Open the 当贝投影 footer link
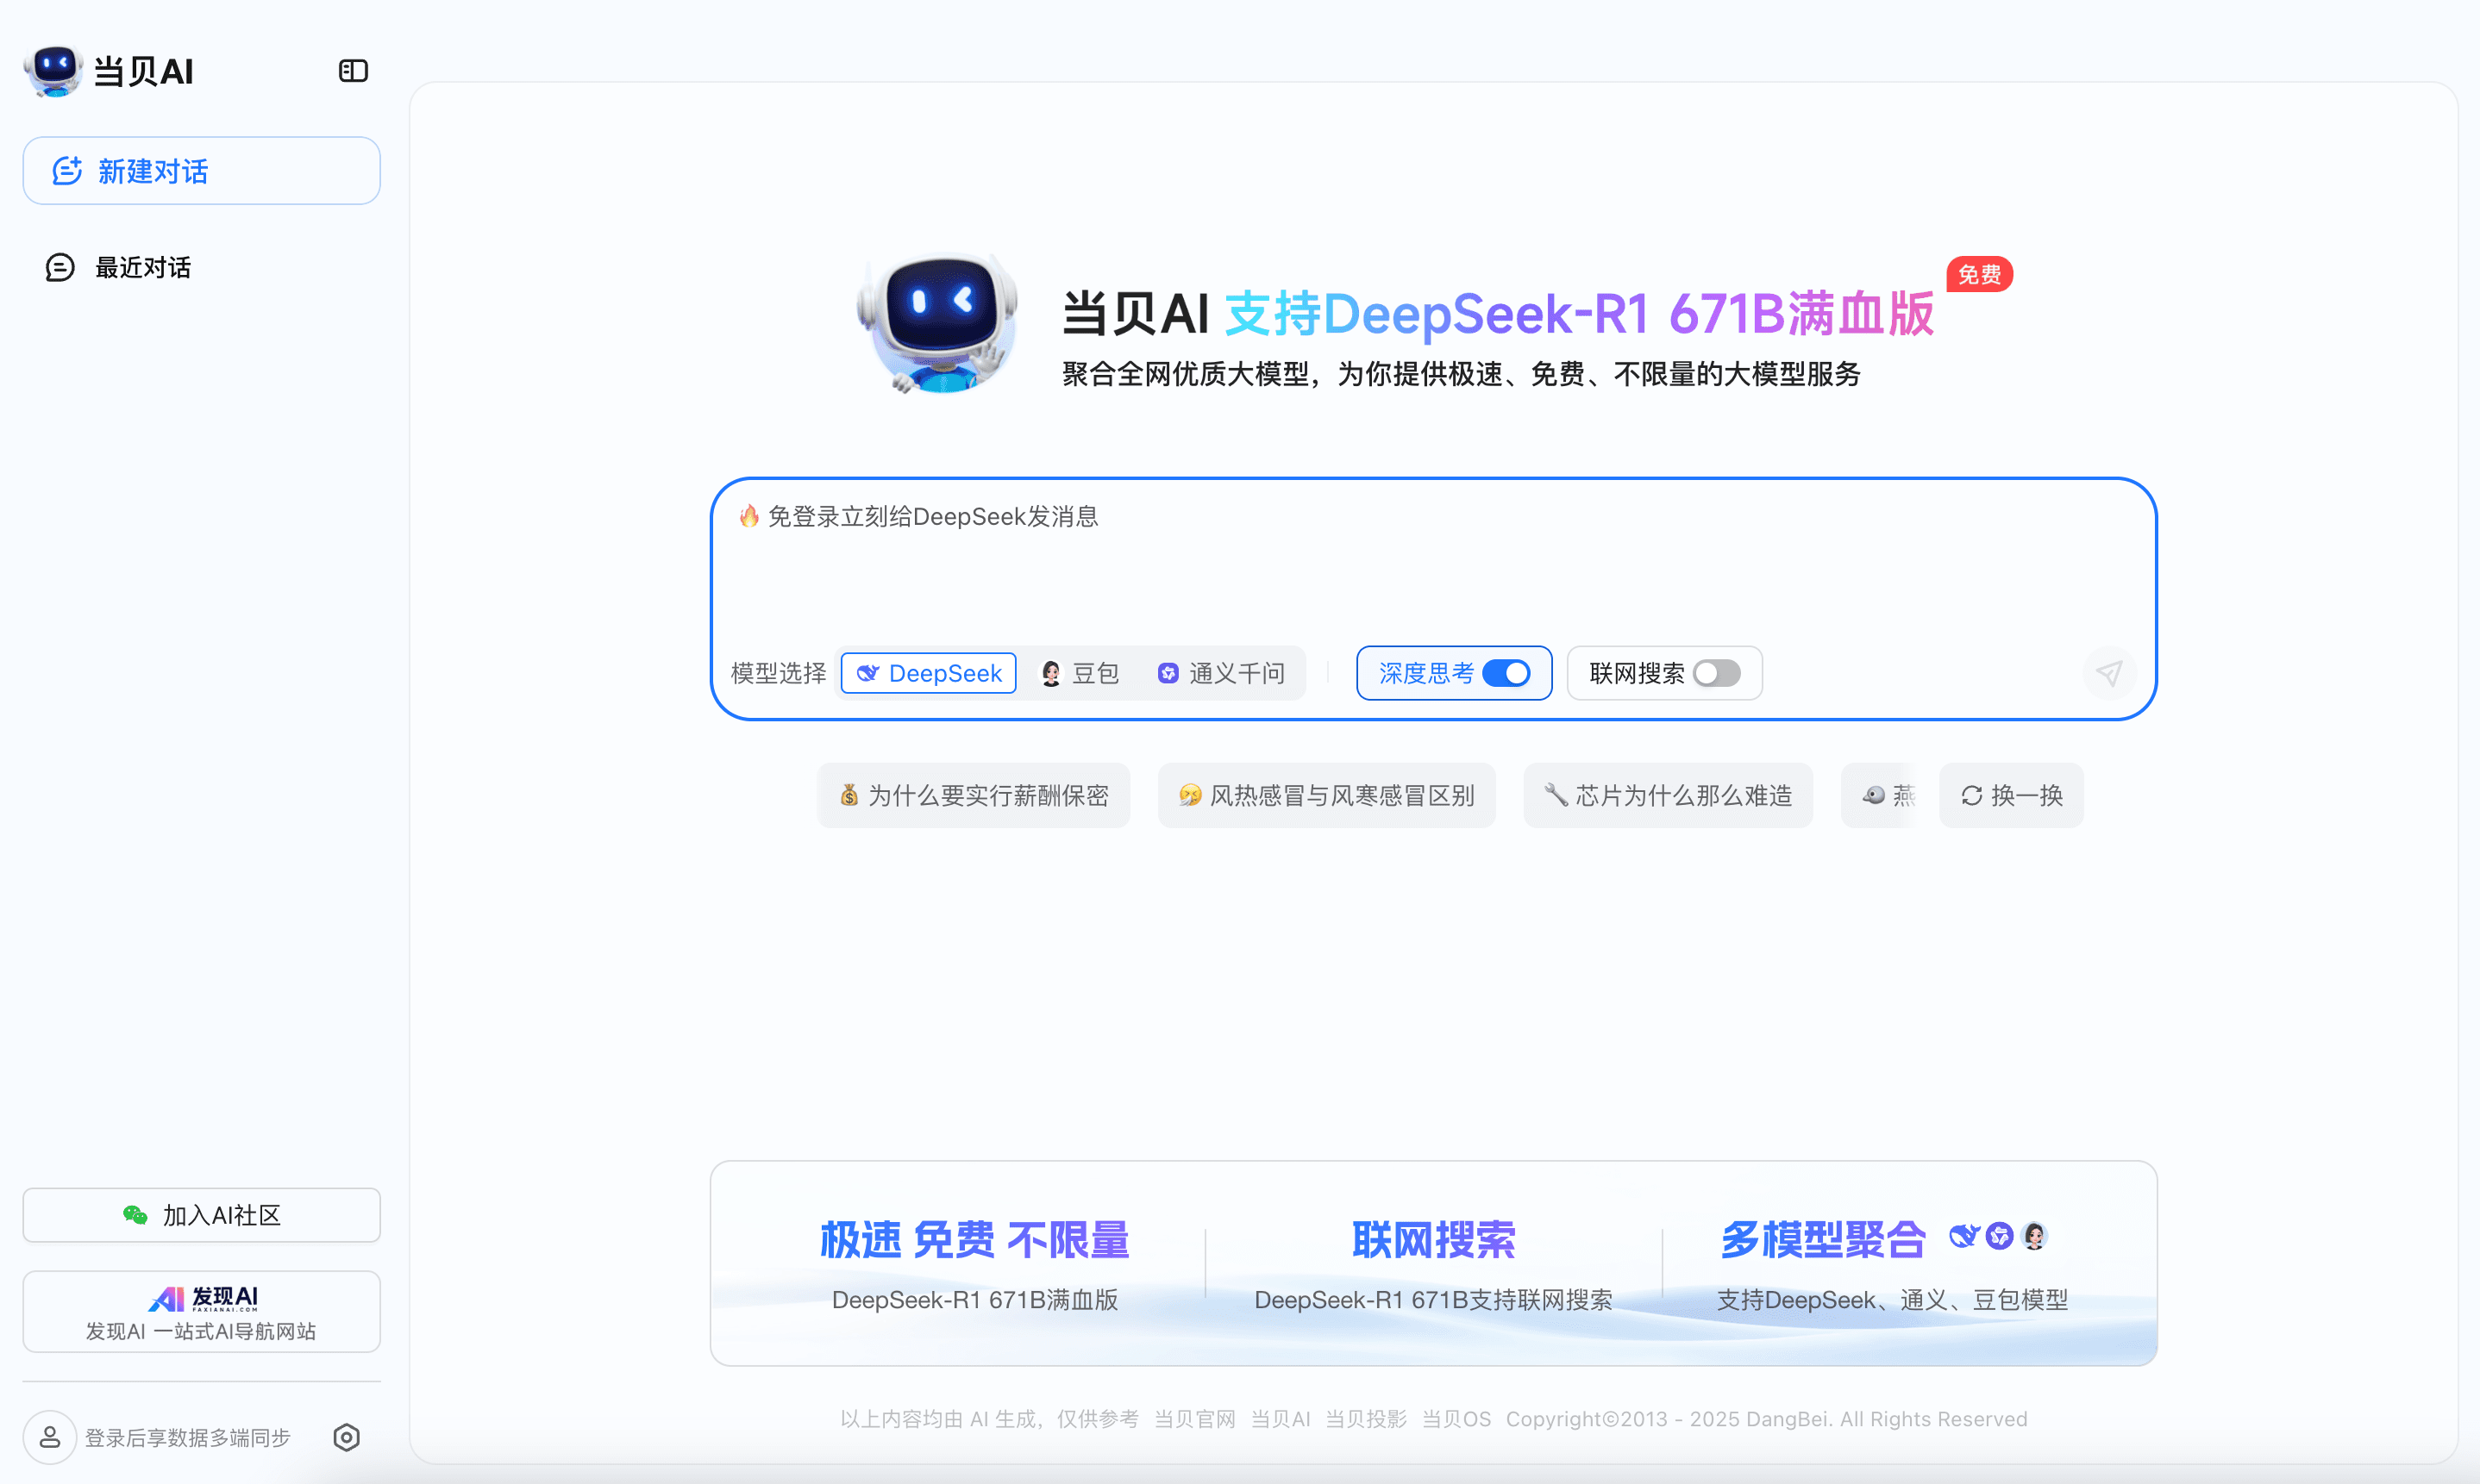This screenshot has width=2480, height=1484. pyautogui.click(x=1366, y=1419)
